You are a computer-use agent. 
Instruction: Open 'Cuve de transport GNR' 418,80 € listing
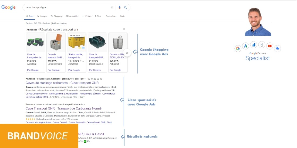pos(56,56)
